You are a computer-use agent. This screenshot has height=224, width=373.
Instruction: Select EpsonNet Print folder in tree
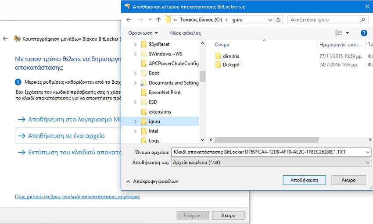[161, 92]
